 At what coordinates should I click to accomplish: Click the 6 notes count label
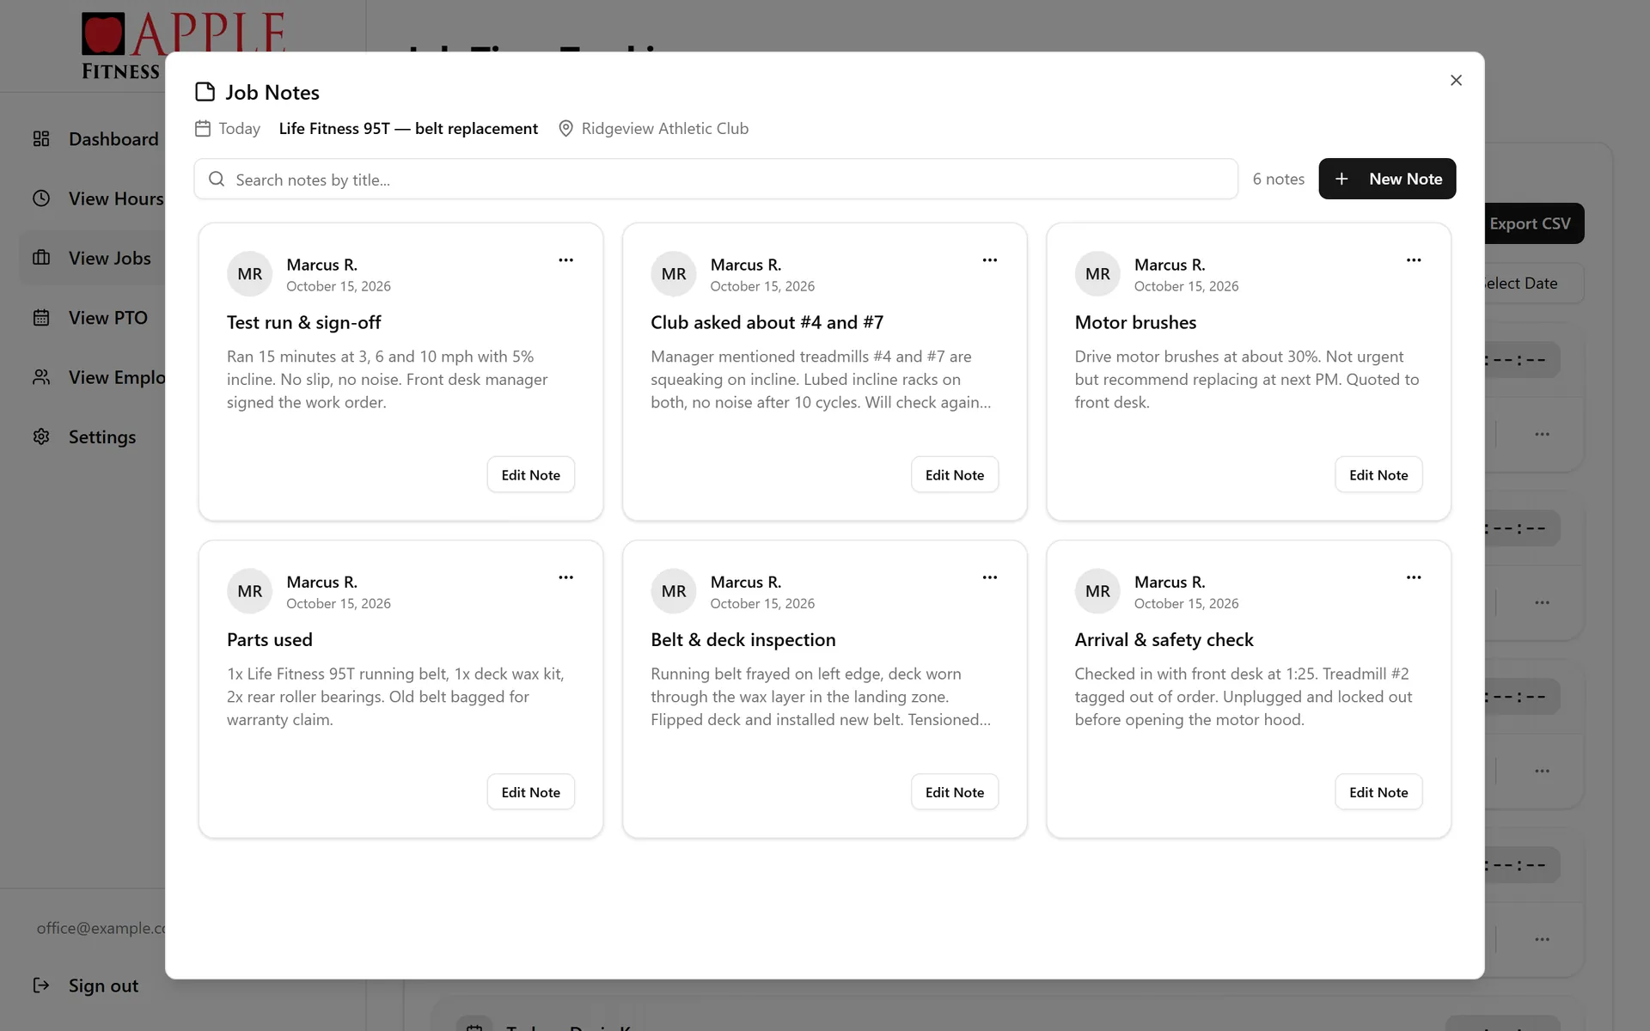(1278, 179)
